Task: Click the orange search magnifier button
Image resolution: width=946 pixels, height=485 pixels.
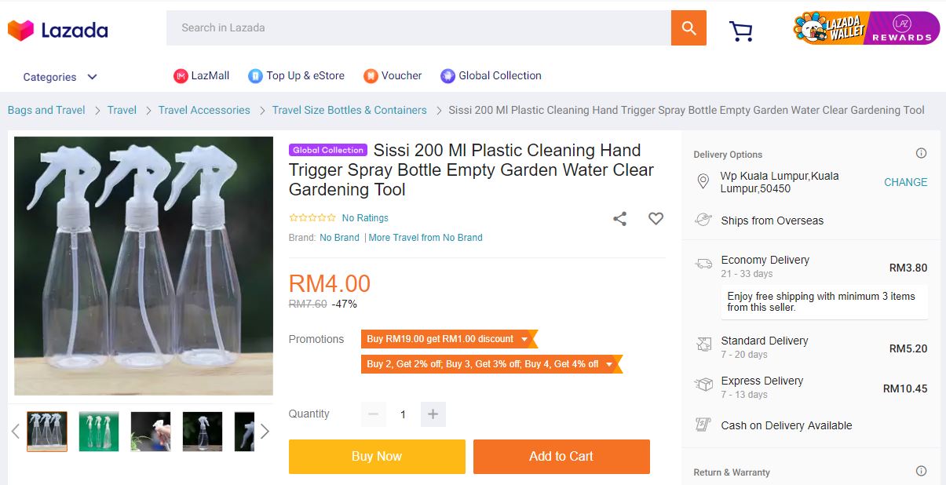Action: coord(688,28)
